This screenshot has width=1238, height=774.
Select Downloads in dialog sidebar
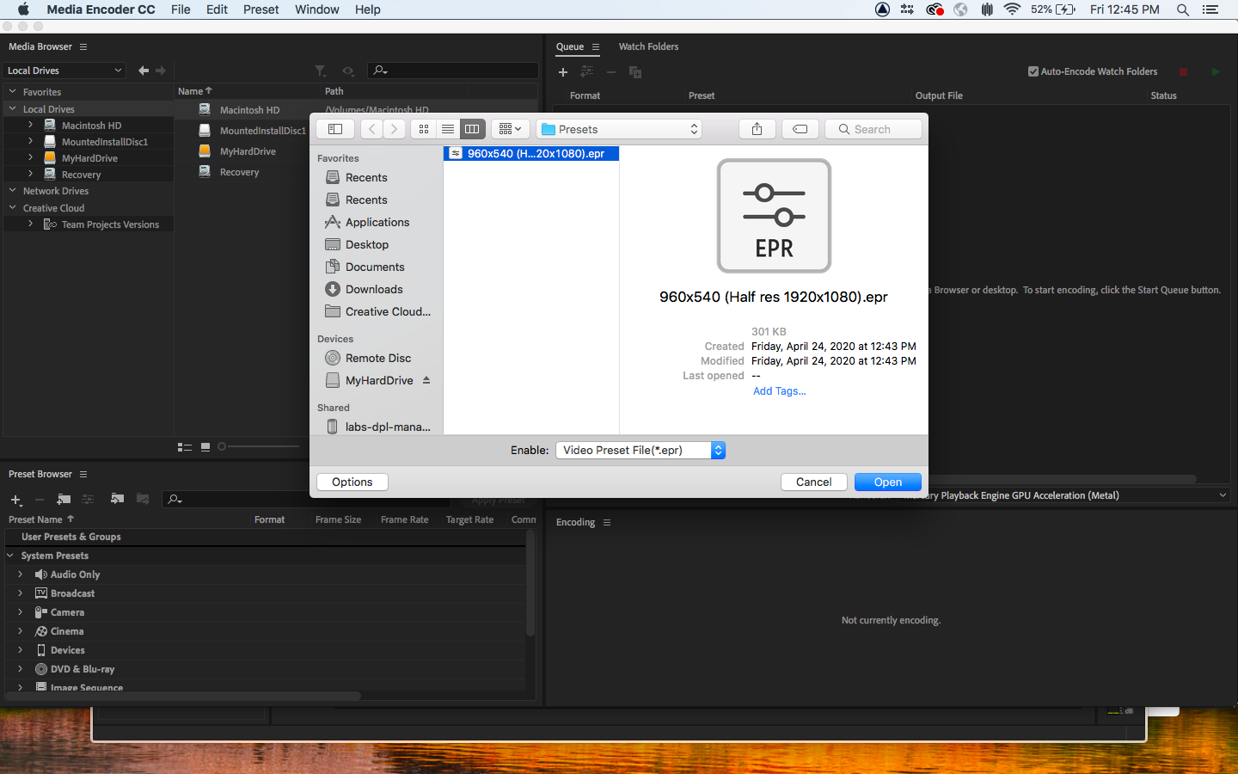tap(374, 290)
